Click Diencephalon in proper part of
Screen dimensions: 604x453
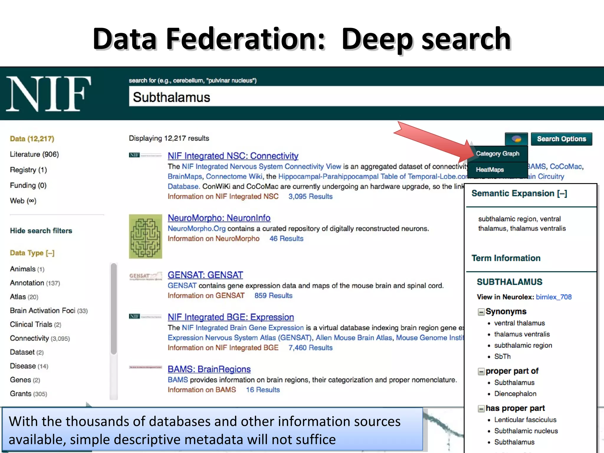pyautogui.click(x=515, y=394)
